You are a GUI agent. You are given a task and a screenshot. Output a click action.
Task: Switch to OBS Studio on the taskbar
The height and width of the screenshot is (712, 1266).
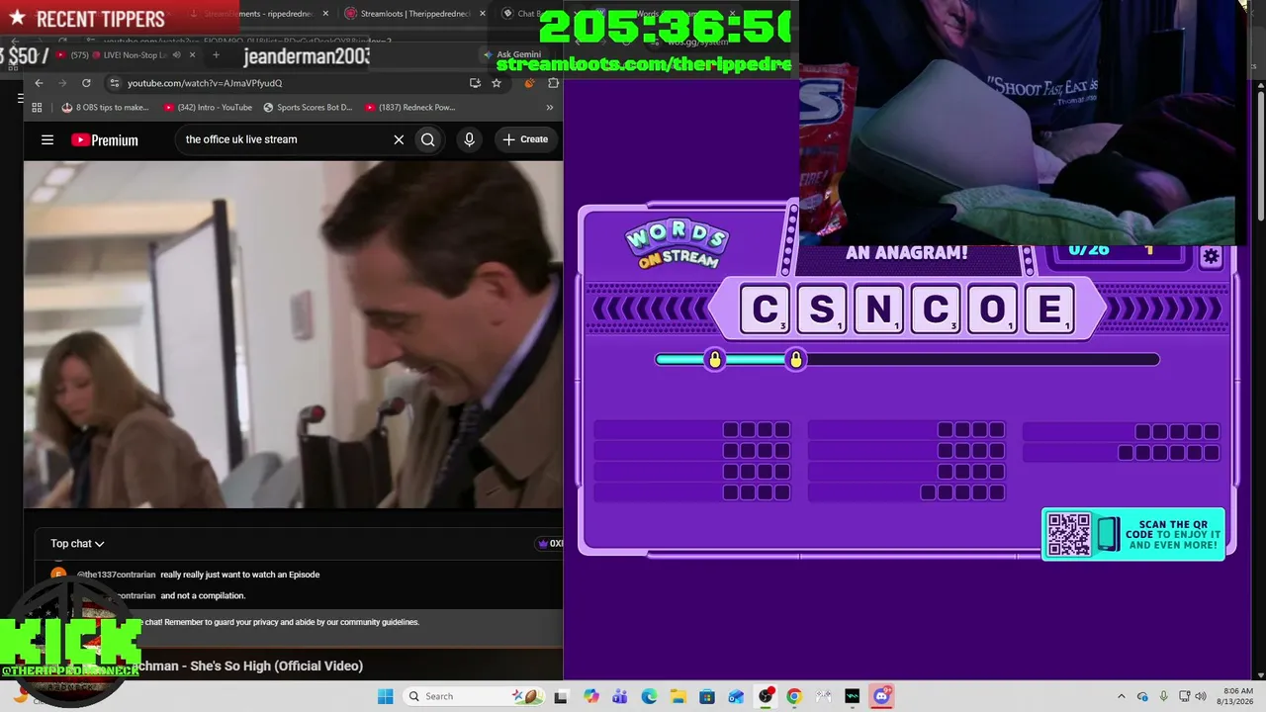766,696
